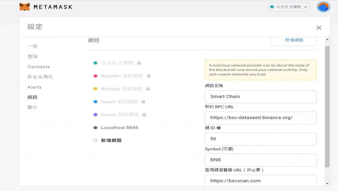The image size is (338, 191).
Task: Click the malicious network provider warning box
Action: [261, 70]
